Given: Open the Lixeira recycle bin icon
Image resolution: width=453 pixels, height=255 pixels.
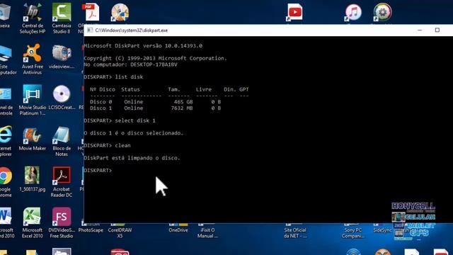Looking at the screenshot, I should [x=5, y=16].
